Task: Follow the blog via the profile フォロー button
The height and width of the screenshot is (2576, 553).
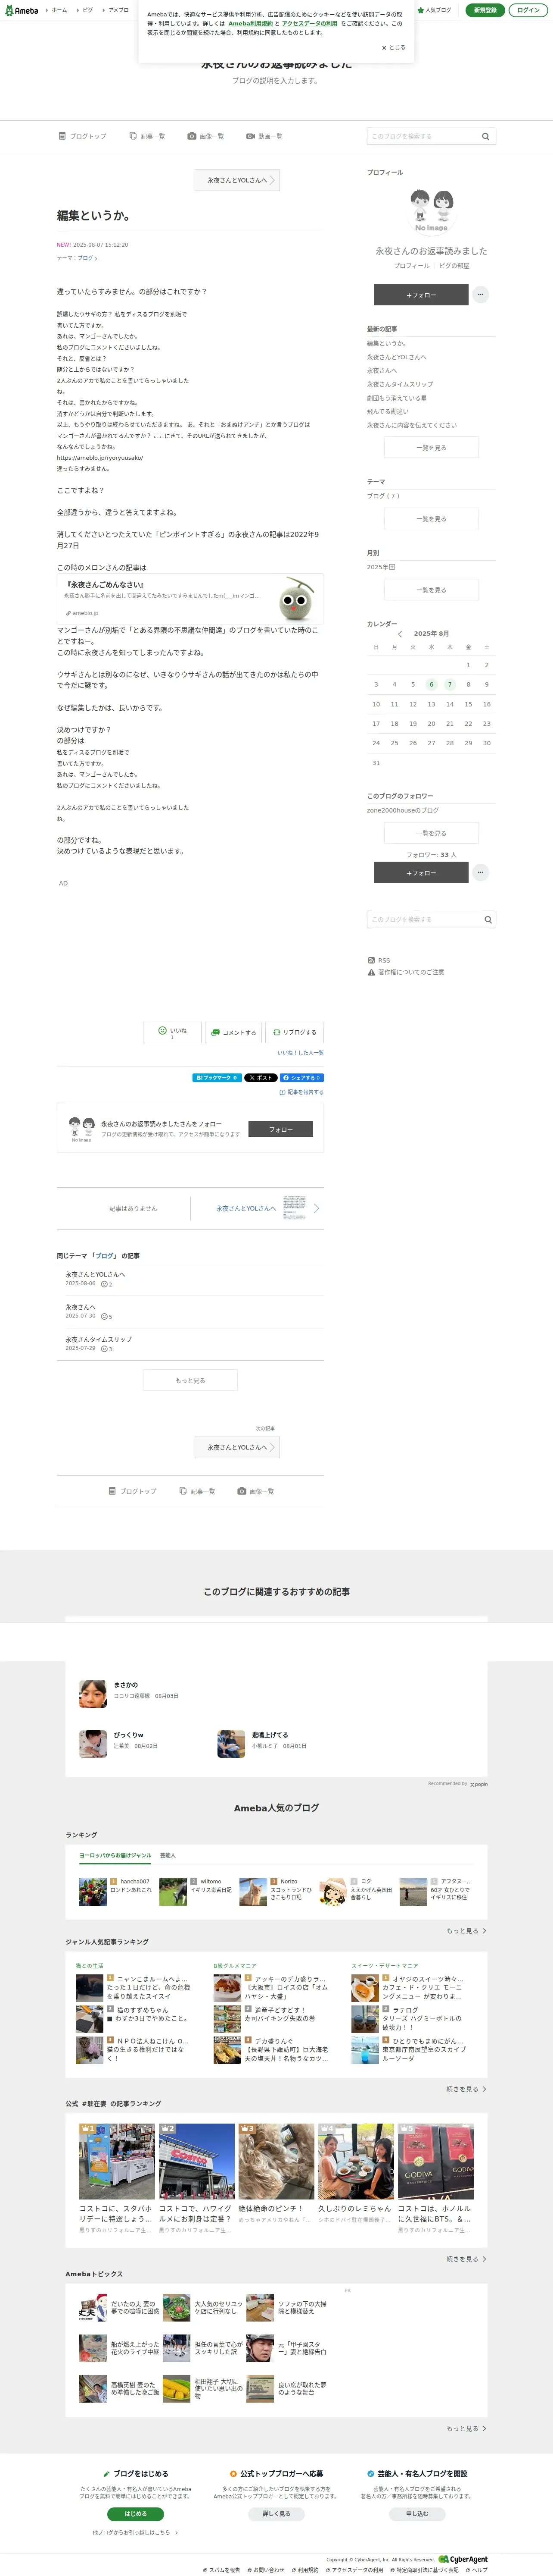Action: tap(420, 295)
